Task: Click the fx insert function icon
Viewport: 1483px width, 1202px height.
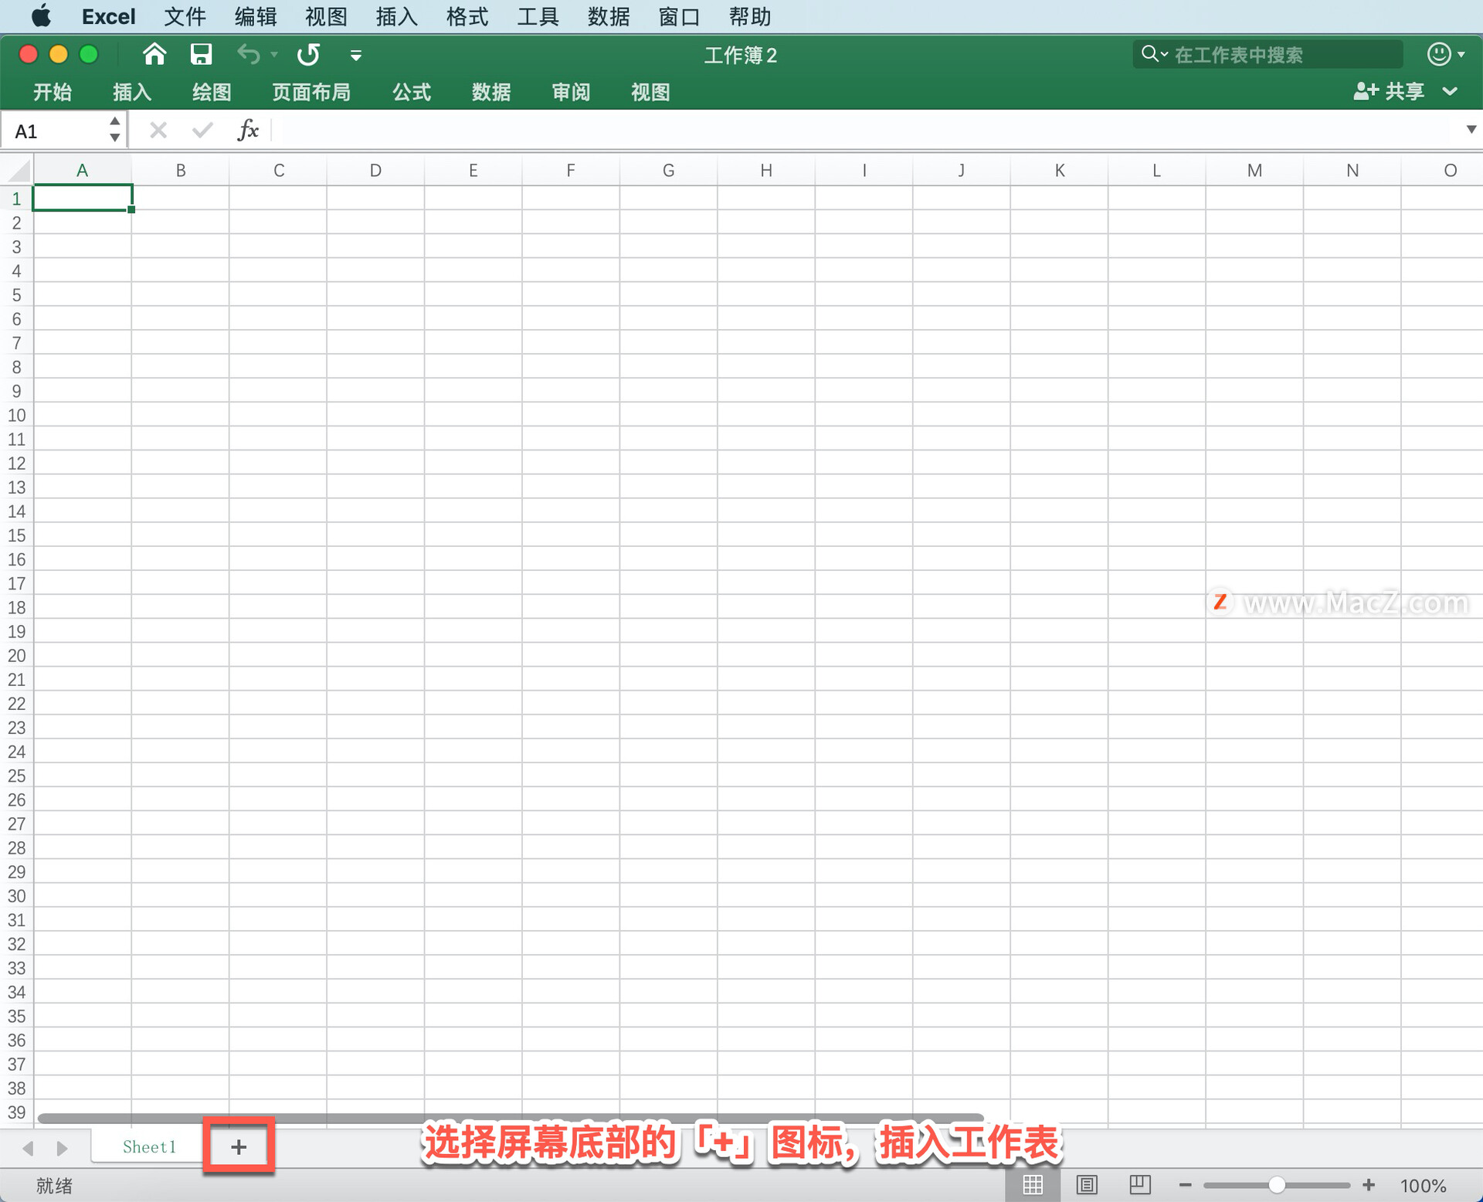Action: coord(247,130)
